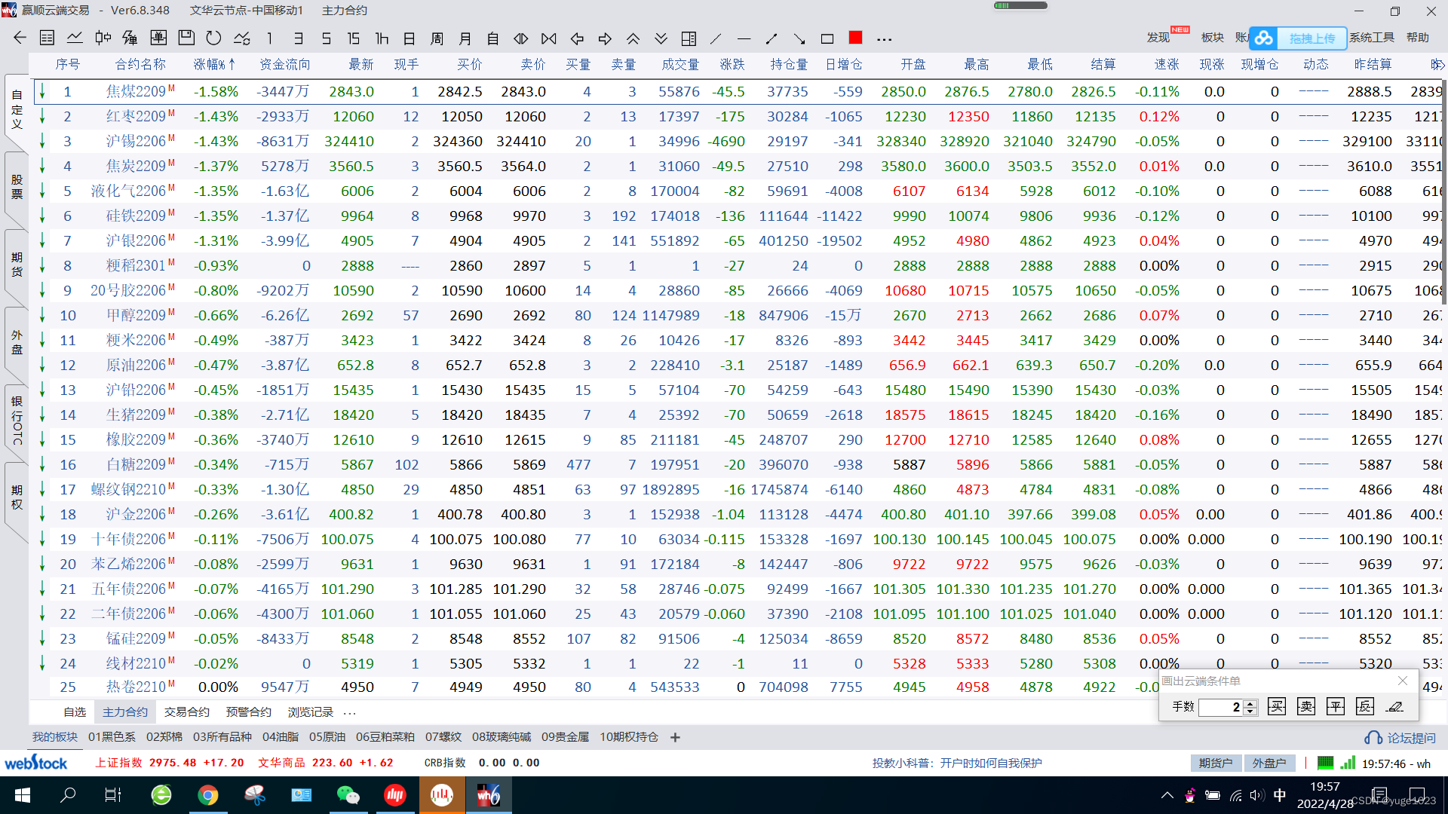
Task: Add a new sector with the plus icon
Action: (675, 737)
